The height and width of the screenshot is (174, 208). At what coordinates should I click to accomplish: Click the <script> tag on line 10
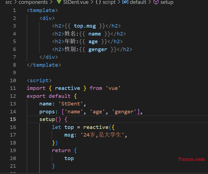pos(39,80)
